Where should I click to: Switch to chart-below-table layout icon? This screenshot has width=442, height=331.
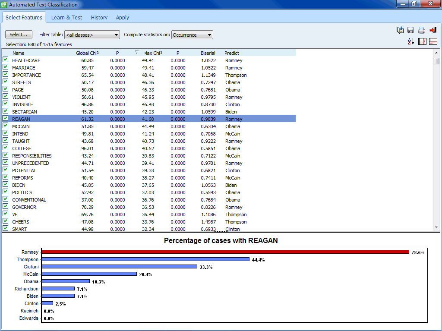433,41
